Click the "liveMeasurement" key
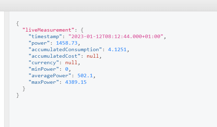The width and height of the screenshot is (217, 127). click(48, 30)
